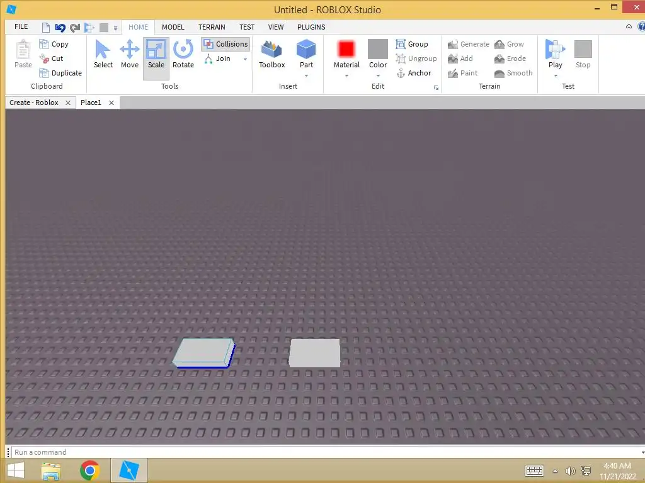Open the FILE menu
The image size is (645, 483).
point(21,26)
